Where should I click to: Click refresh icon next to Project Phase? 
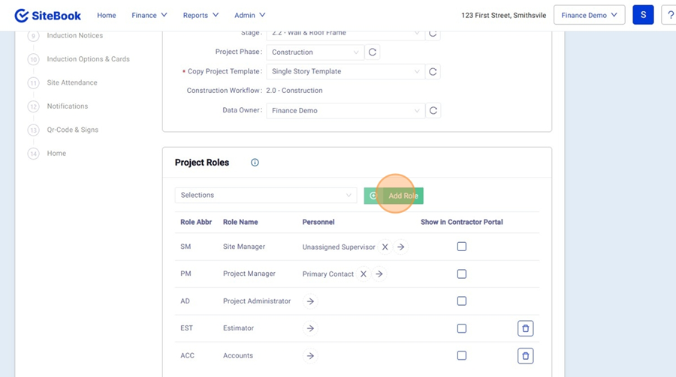[373, 52]
